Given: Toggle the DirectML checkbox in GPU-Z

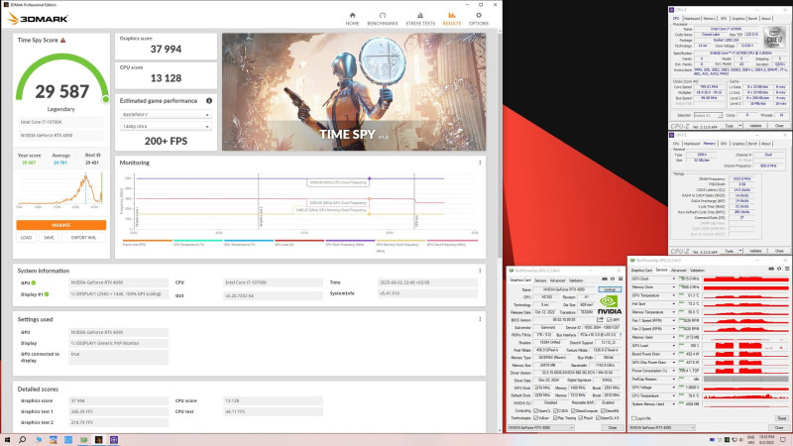Looking at the screenshot, I should pos(603,410).
